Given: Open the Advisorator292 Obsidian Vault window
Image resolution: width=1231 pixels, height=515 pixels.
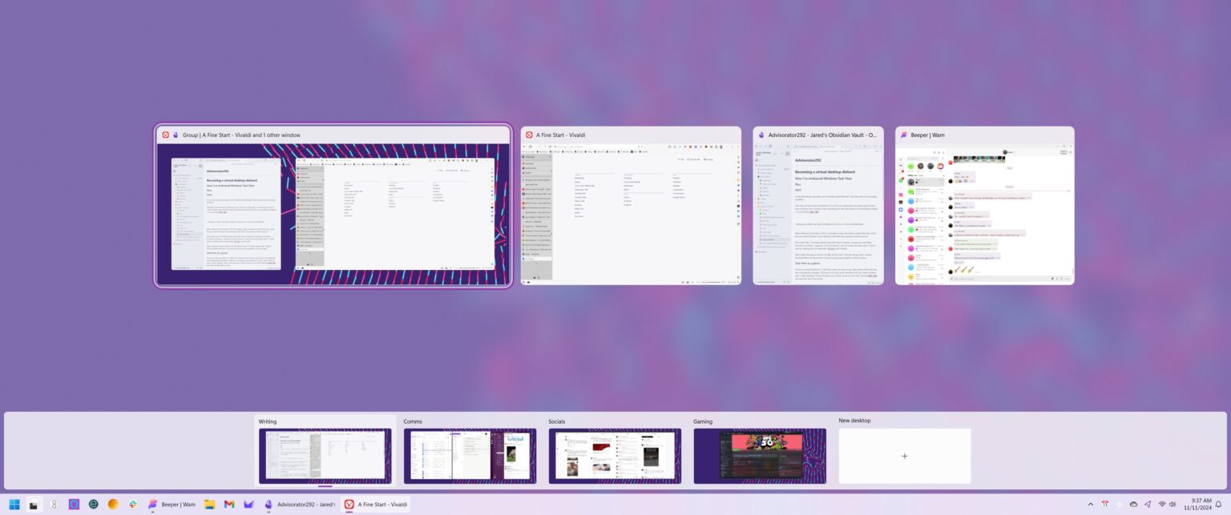Looking at the screenshot, I should [817, 207].
